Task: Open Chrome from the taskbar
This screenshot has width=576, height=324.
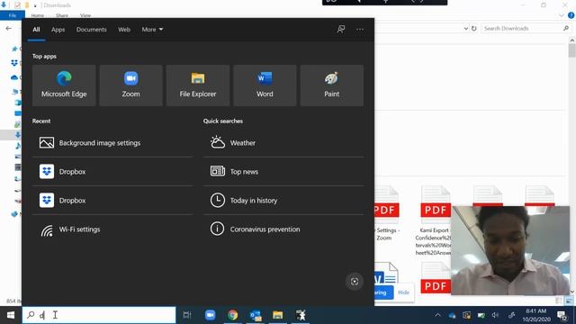Action: tap(232, 315)
